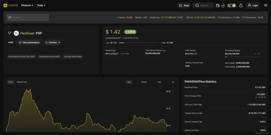Click the 1.15 USD /1.84 USD statistic

pyautogui.click(x=256, y=105)
